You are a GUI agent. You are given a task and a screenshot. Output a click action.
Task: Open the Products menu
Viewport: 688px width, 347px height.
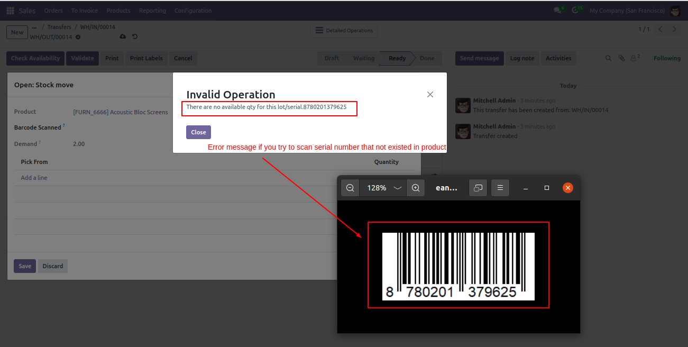pyautogui.click(x=118, y=11)
